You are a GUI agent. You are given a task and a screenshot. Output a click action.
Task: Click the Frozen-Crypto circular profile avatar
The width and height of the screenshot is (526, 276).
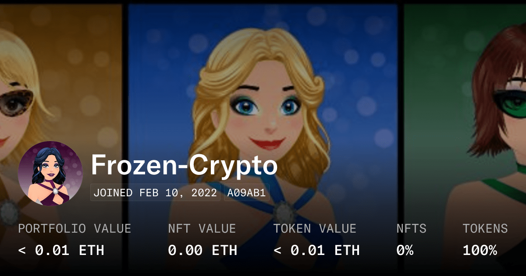[x=50, y=173]
